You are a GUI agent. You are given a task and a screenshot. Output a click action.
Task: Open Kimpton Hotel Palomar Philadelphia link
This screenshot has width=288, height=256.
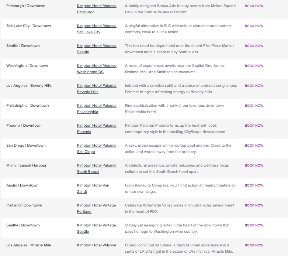[x=97, y=109]
